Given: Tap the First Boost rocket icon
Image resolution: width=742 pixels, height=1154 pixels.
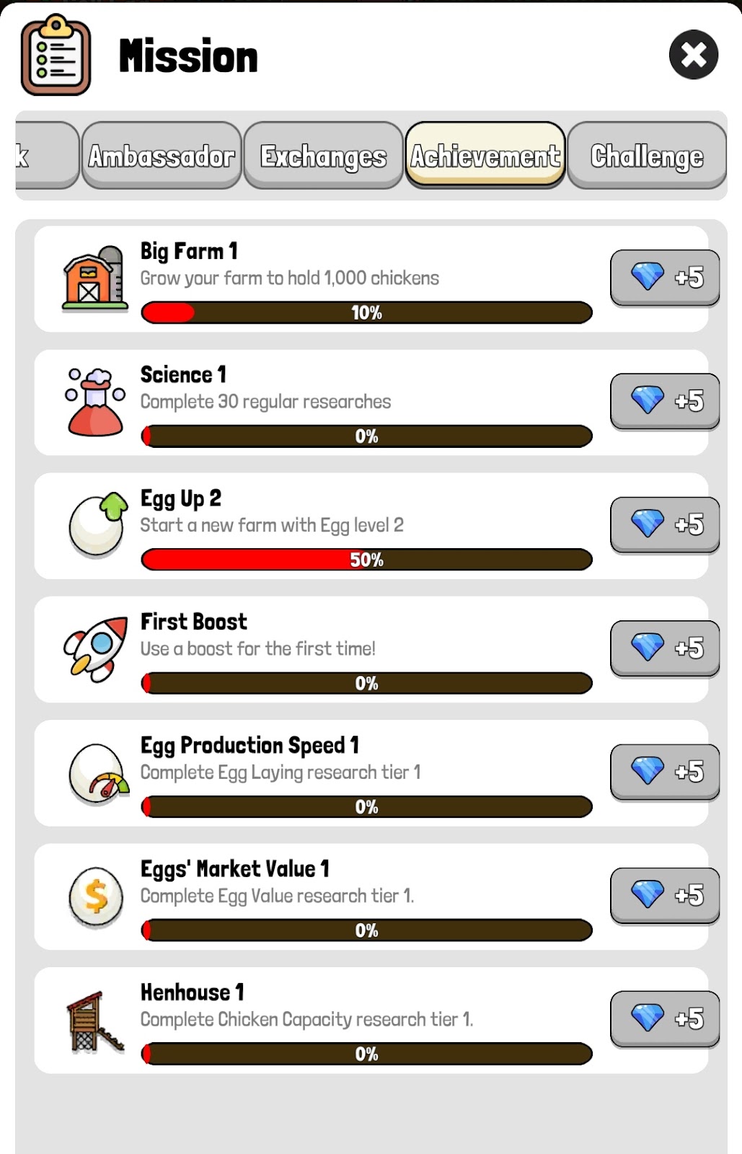Looking at the screenshot, I should click(x=95, y=648).
